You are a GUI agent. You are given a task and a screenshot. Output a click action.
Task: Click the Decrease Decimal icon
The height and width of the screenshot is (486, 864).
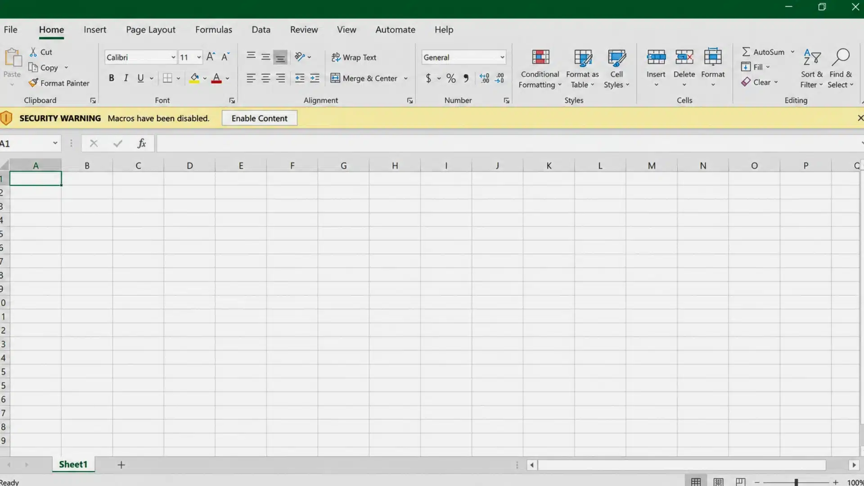[x=500, y=78]
